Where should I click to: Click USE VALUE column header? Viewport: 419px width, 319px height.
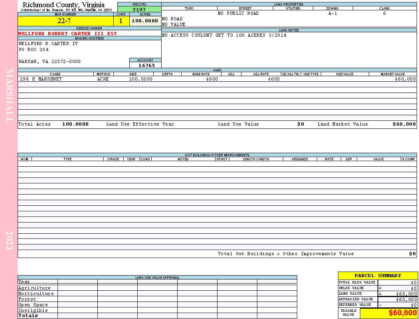344,74
